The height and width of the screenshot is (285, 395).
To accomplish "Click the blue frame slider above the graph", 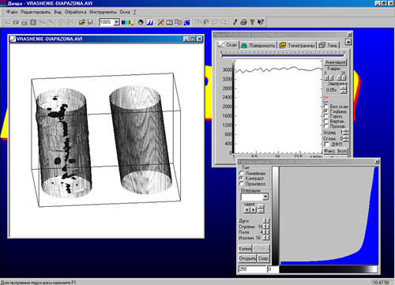I will [283, 55].
